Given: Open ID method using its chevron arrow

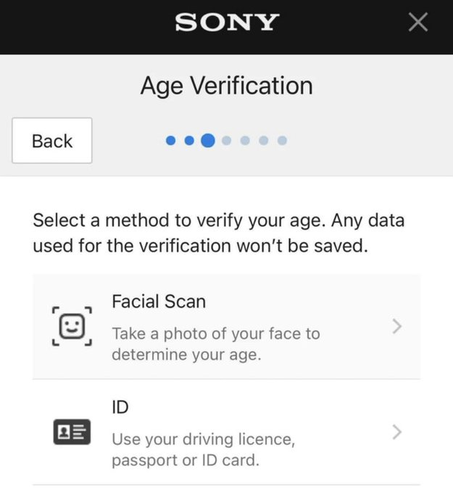Looking at the screenshot, I should click(396, 433).
